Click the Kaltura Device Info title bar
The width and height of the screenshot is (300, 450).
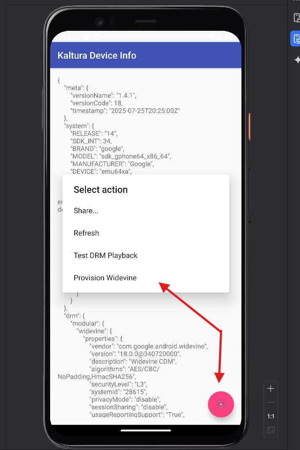click(97, 55)
